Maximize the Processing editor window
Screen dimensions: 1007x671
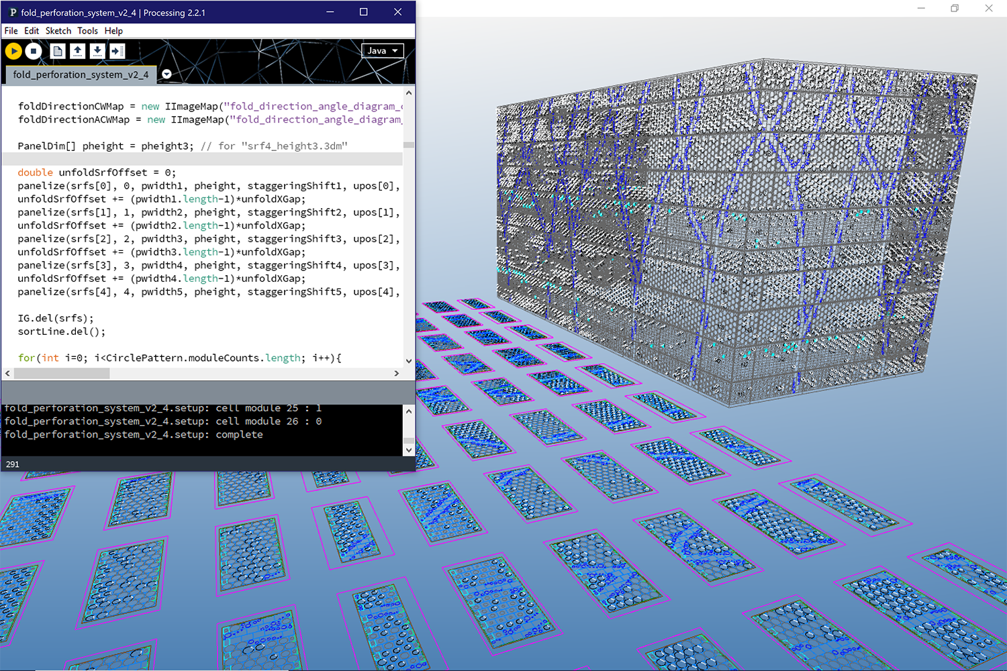(363, 12)
